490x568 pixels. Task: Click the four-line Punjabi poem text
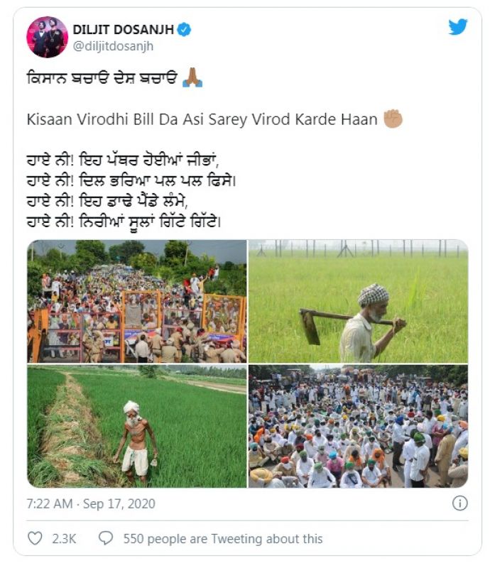131,190
